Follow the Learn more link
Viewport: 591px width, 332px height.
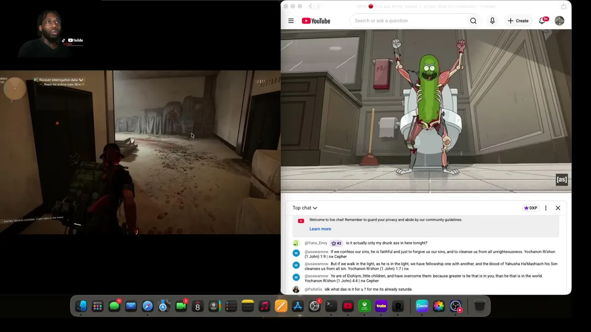point(320,229)
